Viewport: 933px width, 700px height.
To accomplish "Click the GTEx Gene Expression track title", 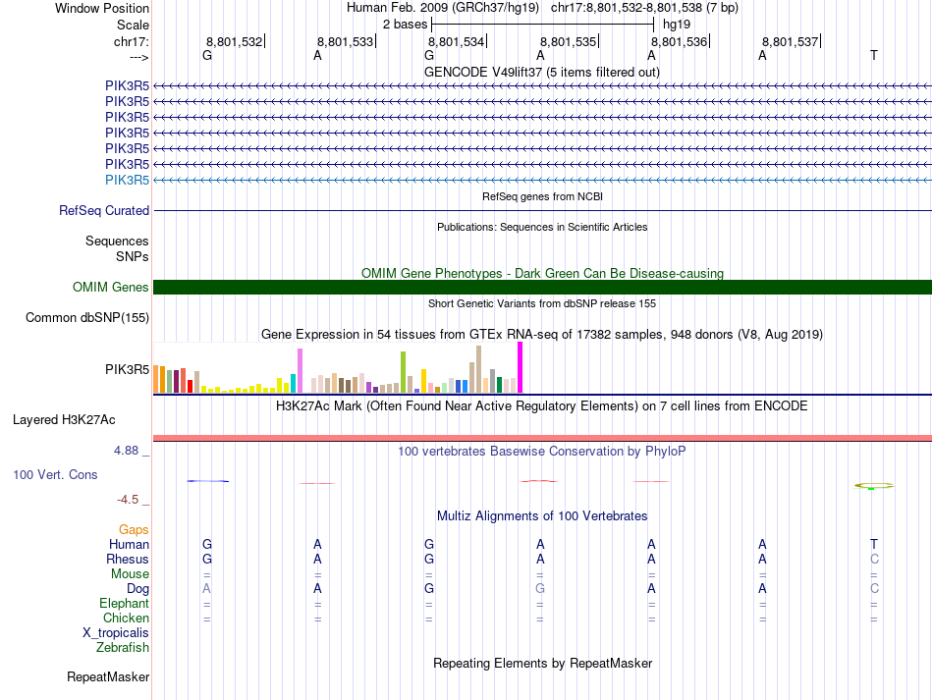I will pos(542,334).
